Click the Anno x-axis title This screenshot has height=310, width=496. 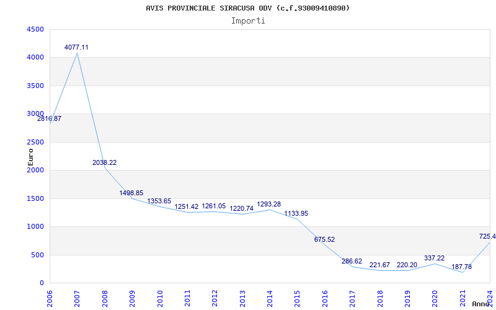[x=481, y=304]
